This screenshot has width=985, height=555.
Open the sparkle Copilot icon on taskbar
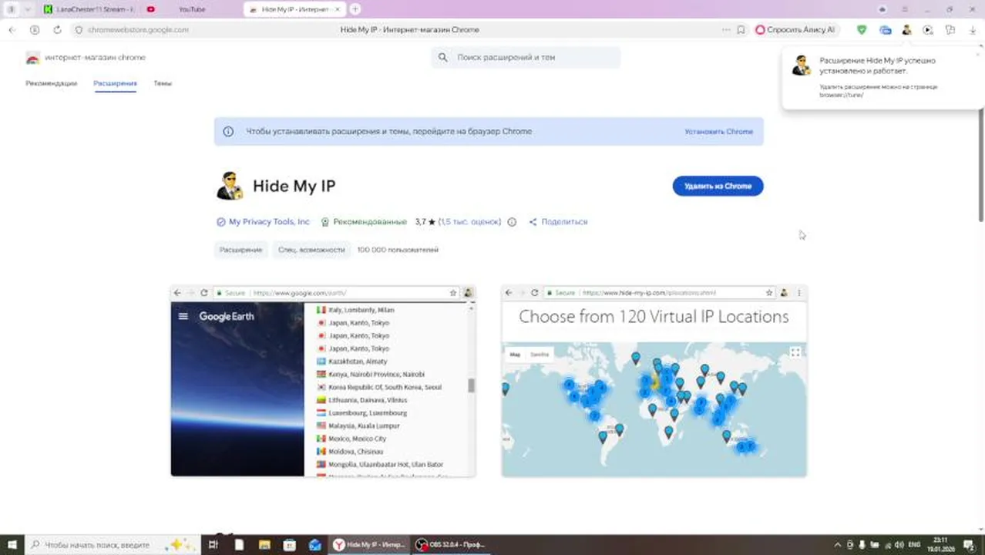point(182,545)
